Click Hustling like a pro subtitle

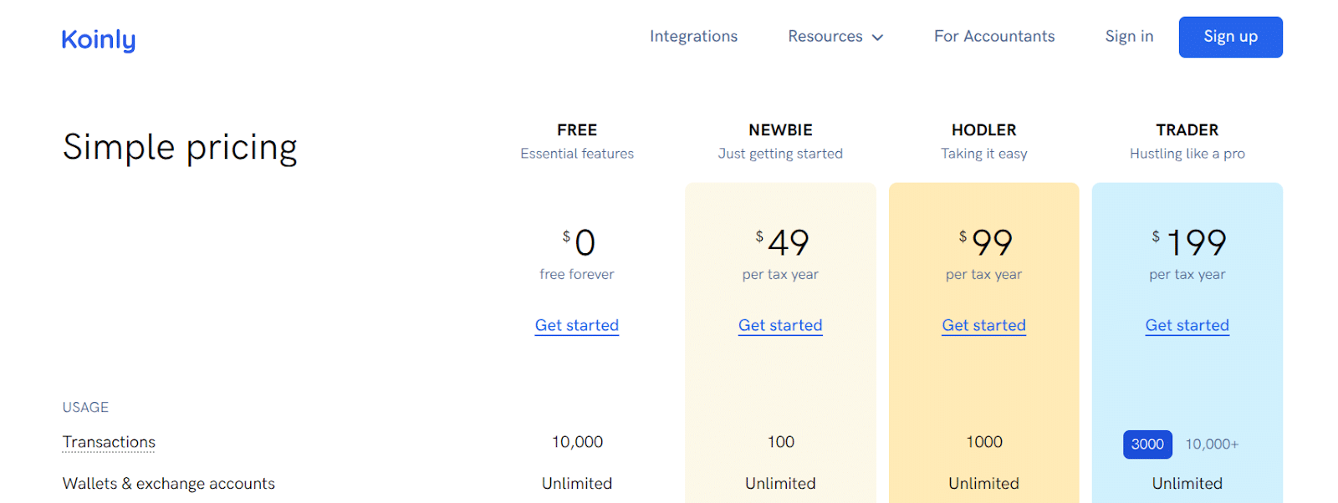pyautogui.click(x=1187, y=154)
